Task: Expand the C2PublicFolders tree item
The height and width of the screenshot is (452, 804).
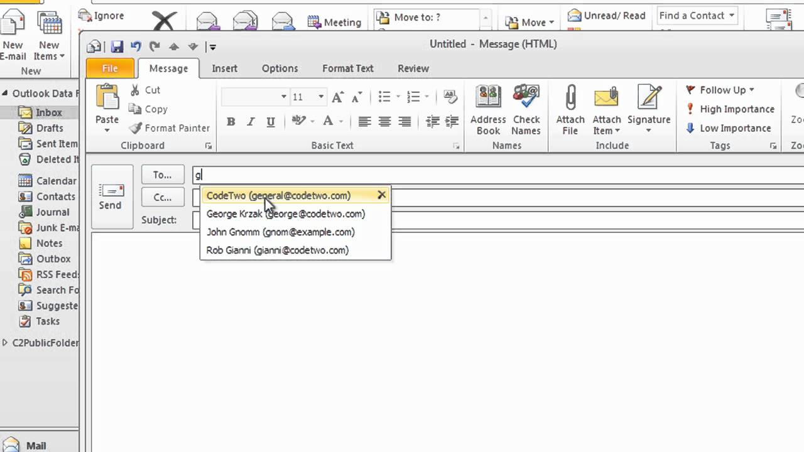Action: [x=5, y=343]
